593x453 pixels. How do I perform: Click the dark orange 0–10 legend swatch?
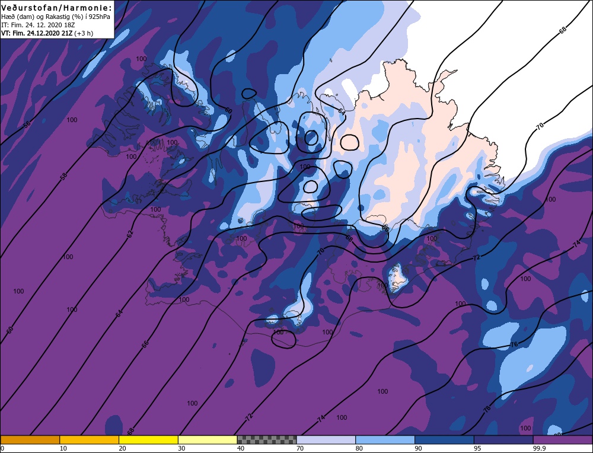pyautogui.click(x=30, y=439)
